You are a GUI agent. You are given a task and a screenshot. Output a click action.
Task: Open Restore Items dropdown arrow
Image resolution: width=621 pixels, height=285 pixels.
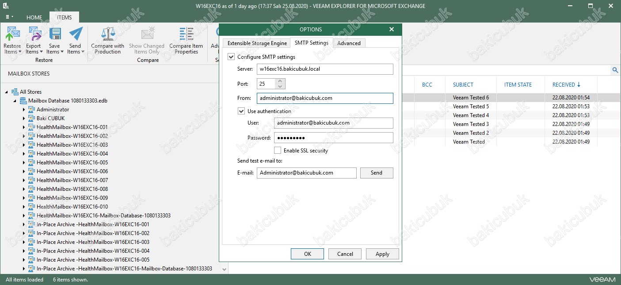pos(20,52)
